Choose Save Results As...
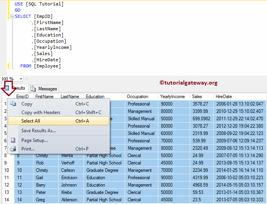The height and width of the screenshot is (204, 267). [x=58, y=131]
